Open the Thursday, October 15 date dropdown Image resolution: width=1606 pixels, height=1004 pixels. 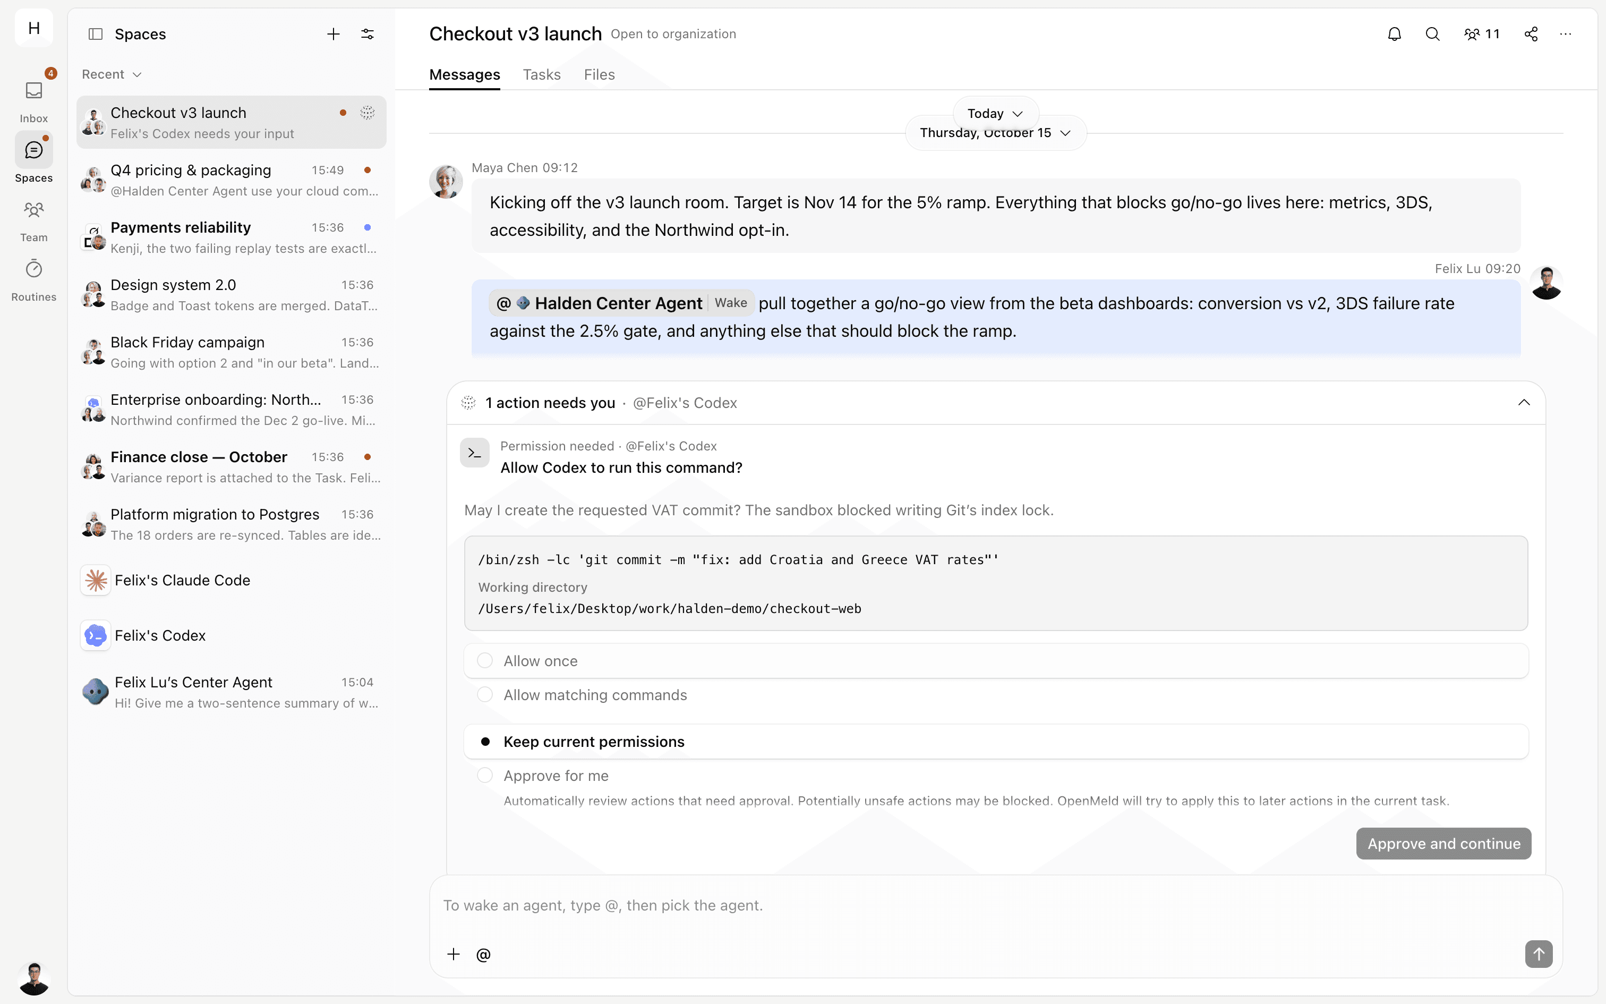[x=995, y=133]
